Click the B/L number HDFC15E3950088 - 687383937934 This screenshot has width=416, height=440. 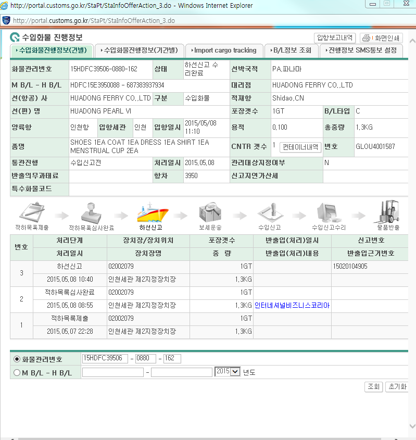click(x=117, y=85)
